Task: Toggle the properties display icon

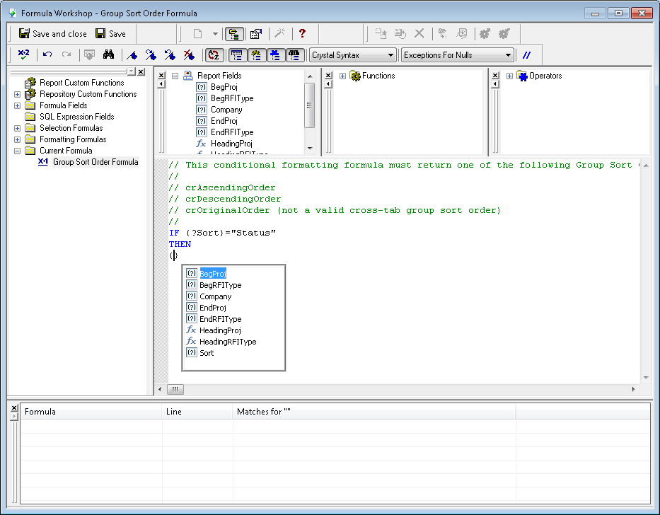Action: click(x=256, y=34)
